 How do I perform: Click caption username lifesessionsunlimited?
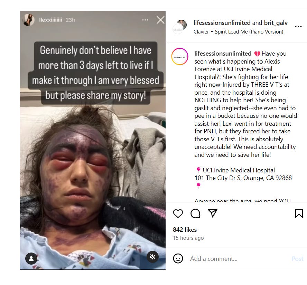[223, 54]
